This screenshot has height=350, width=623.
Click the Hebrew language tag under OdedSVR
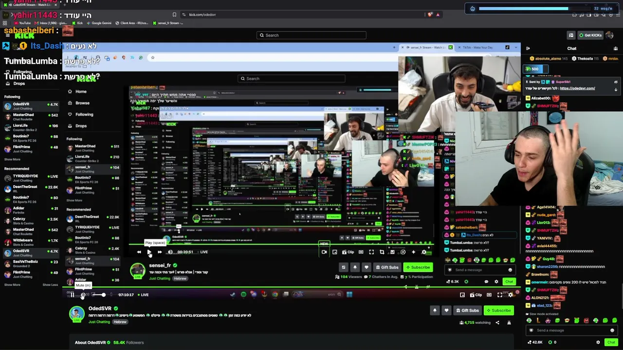click(x=120, y=322)
